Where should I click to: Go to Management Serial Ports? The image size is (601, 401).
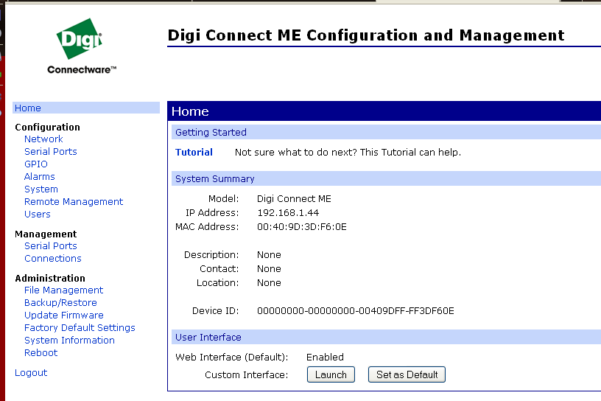point(51,246)
